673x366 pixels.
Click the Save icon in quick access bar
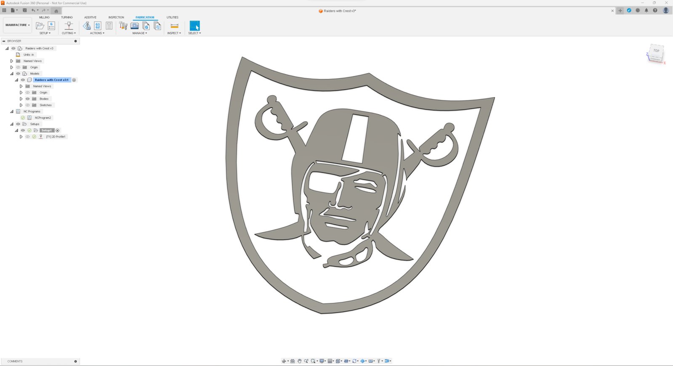click(24, 11)
